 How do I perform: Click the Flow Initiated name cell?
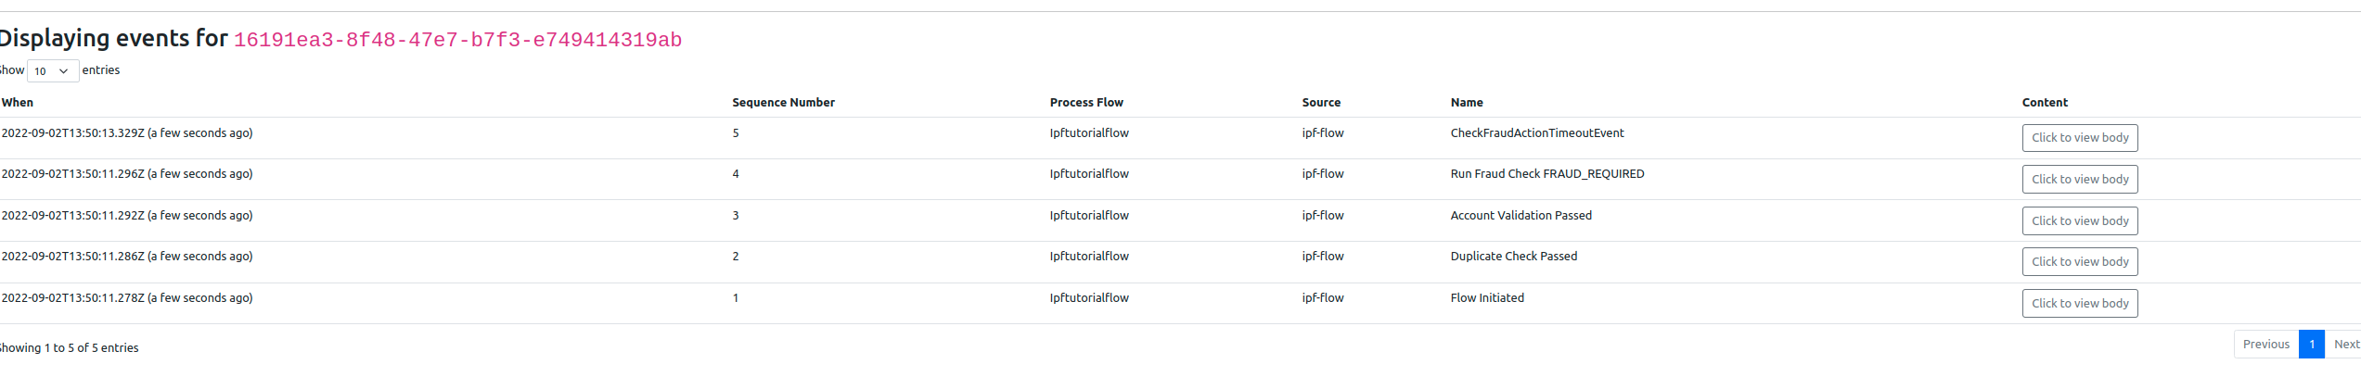point(1487,298)
